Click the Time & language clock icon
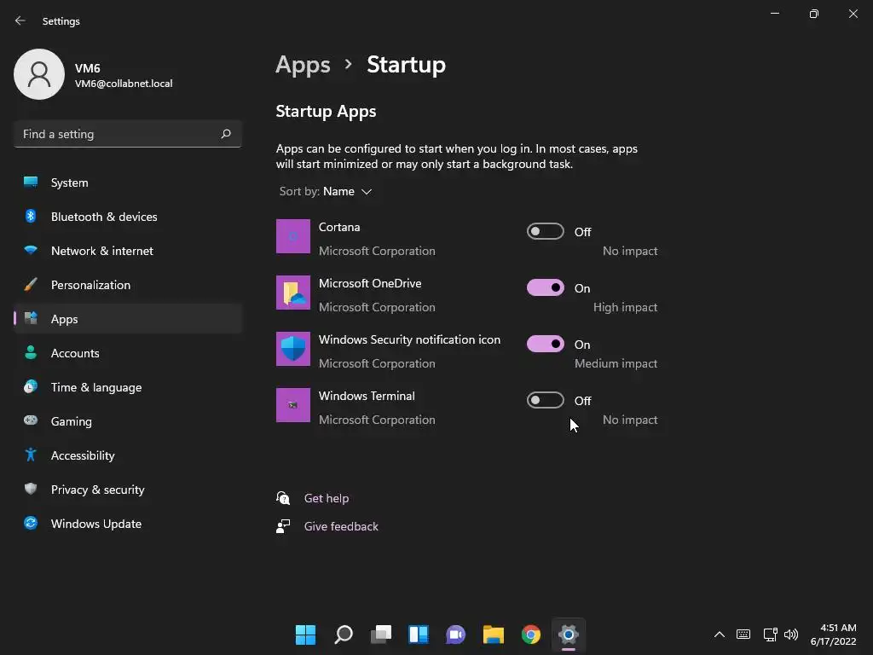Image resolution: width=873 pixels, height=655 pixels. [x=31, y=386]
